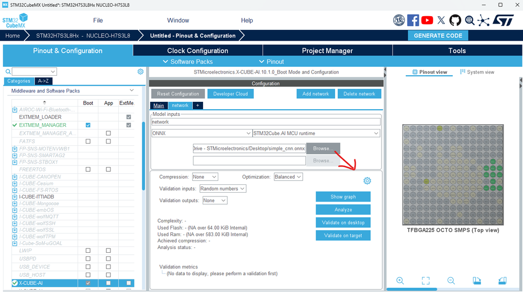
Task: Toggle USB_DEVICE Boot checkbox
Action: (x=88, y=267)
